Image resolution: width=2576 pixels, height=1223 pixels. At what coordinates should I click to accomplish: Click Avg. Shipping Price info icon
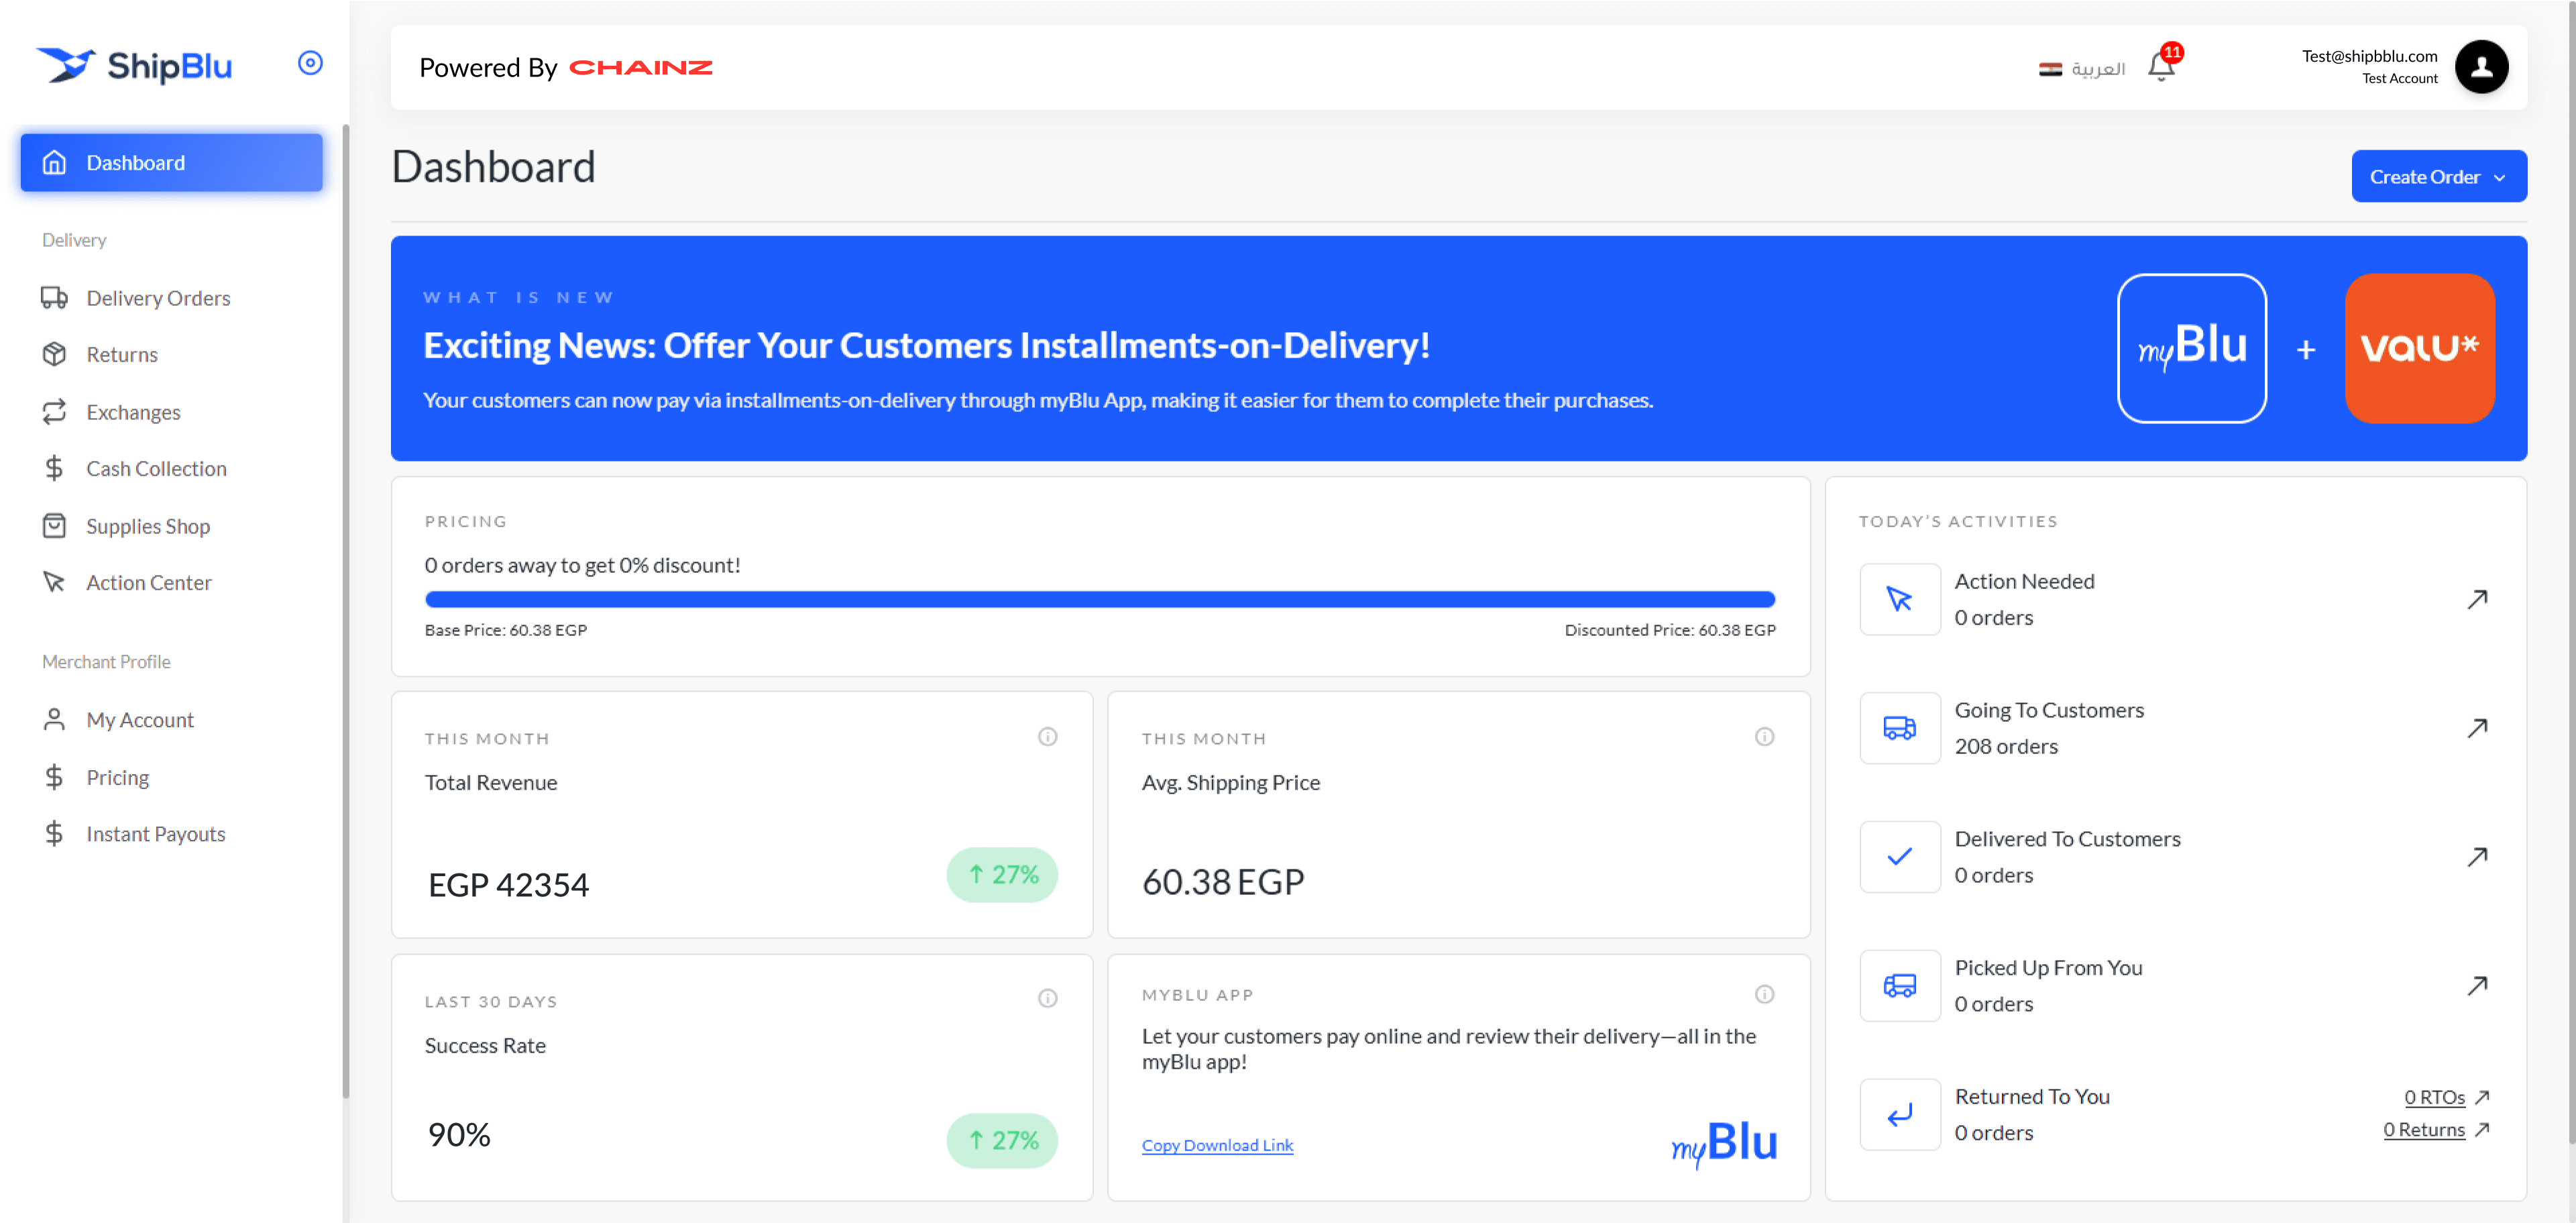click(x=1764, y=737)
